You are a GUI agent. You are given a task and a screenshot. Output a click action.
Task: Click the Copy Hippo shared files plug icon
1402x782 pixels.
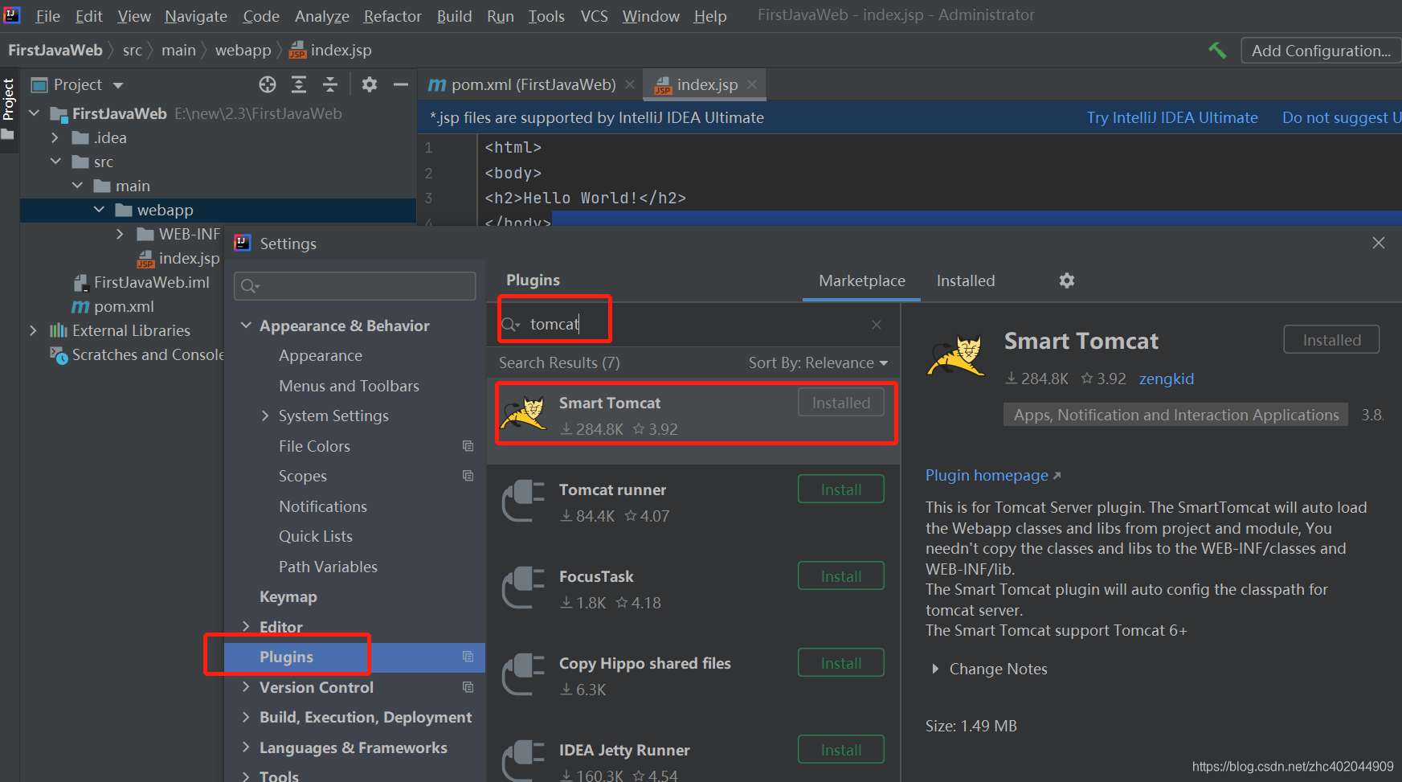click(524, 674)
